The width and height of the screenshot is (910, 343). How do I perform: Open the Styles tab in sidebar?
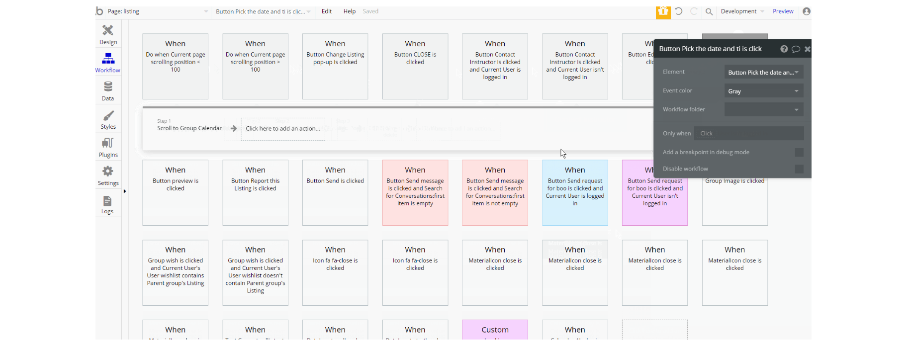pyautogui.click(x=108, y=120)
